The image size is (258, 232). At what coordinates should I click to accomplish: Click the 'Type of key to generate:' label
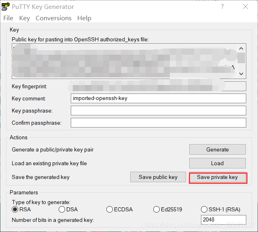[x=41, y=202]
